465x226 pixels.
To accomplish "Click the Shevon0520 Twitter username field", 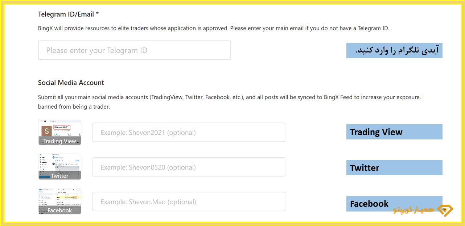I will click(189, 167).
